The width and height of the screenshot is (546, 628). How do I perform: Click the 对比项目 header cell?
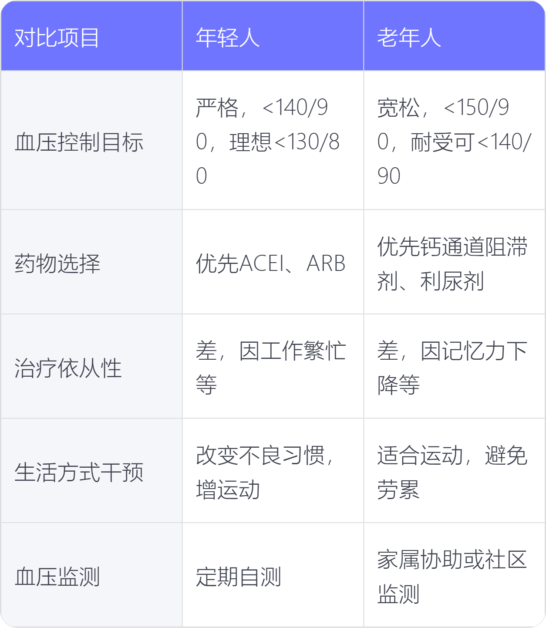(x=91, y=36)
